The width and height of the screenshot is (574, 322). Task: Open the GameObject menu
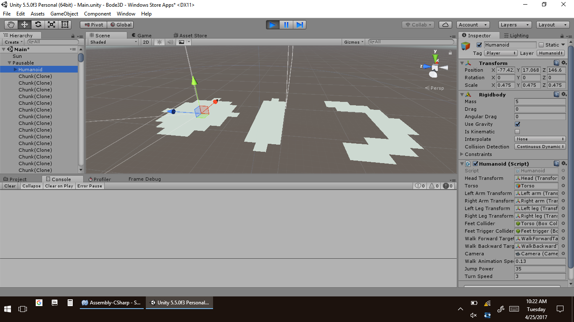pos(64,14)
